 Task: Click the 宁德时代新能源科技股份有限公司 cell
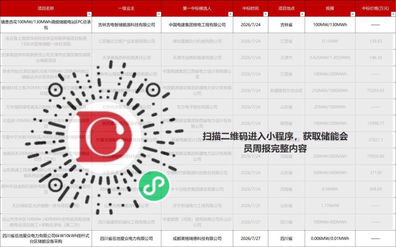197,172
